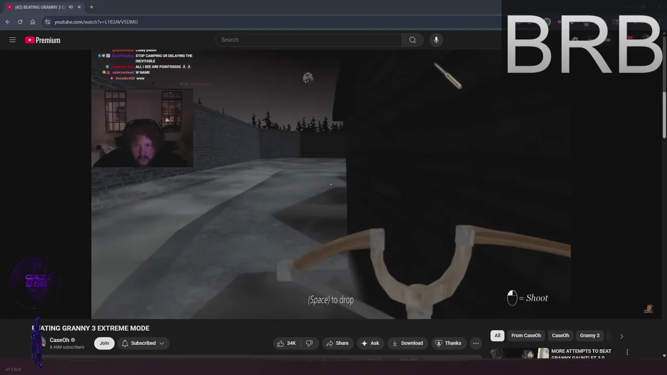
Task: Start voice search with the microphone icon
Action: pos(436,40)
